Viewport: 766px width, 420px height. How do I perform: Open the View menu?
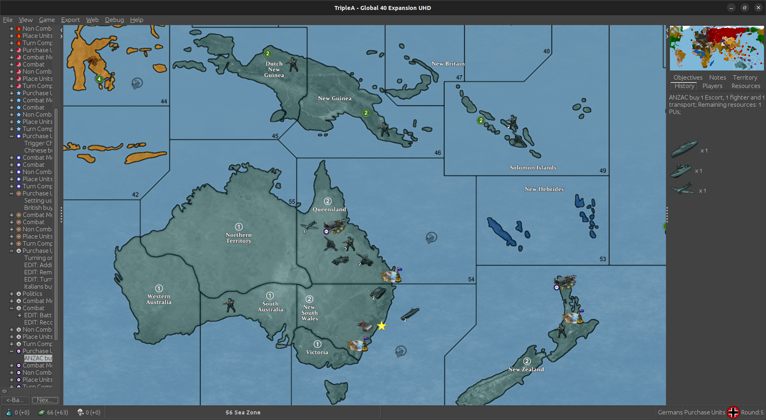point(26,20)
